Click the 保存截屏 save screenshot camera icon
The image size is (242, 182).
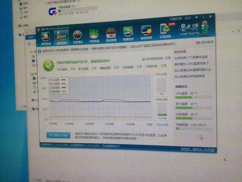click(x=198, y=42)
